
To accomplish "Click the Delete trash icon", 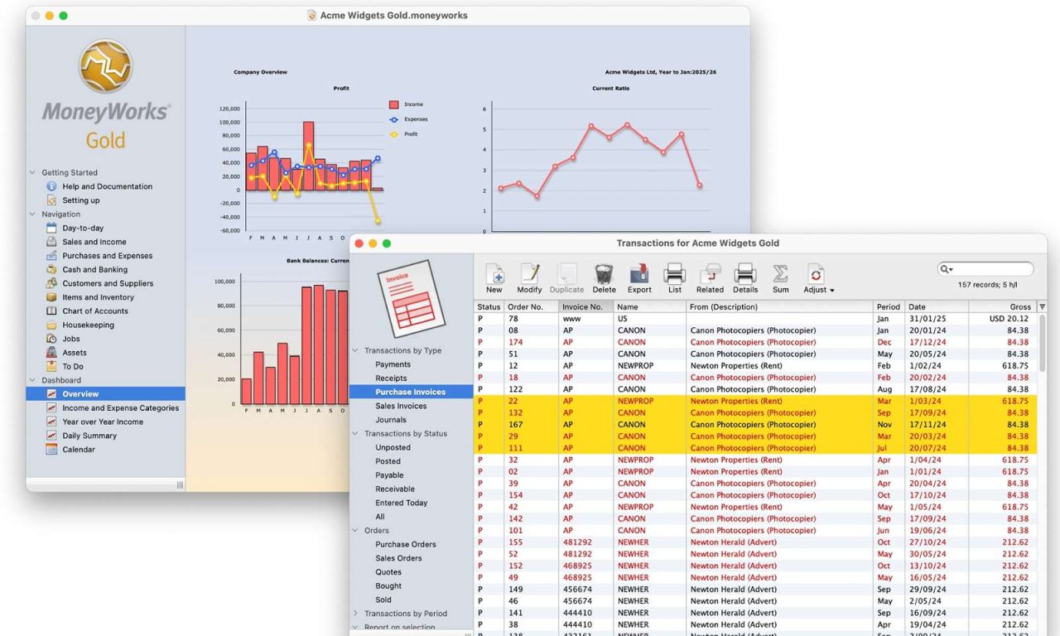I will (x=604, y=274).
